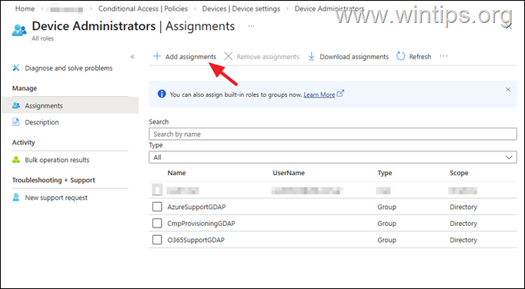Click the Add assignments plus icon
The height and width of the screenshot is (289, 525).
point(157,56)
